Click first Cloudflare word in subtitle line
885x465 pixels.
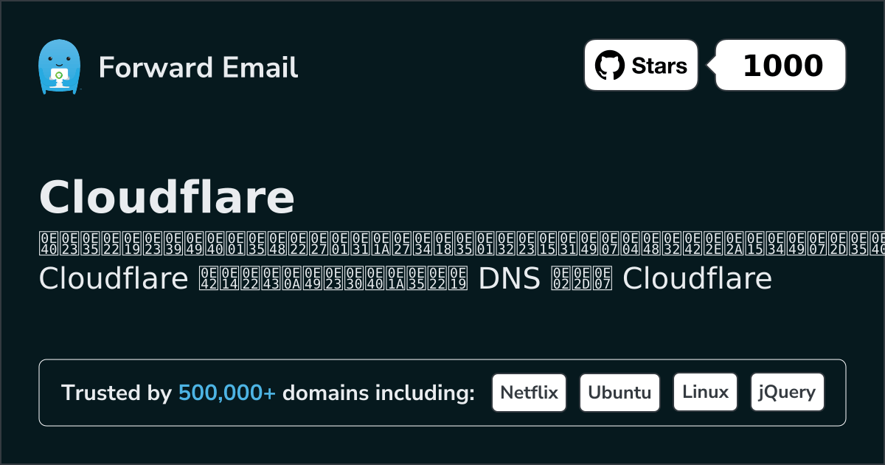tap(114, 279)
